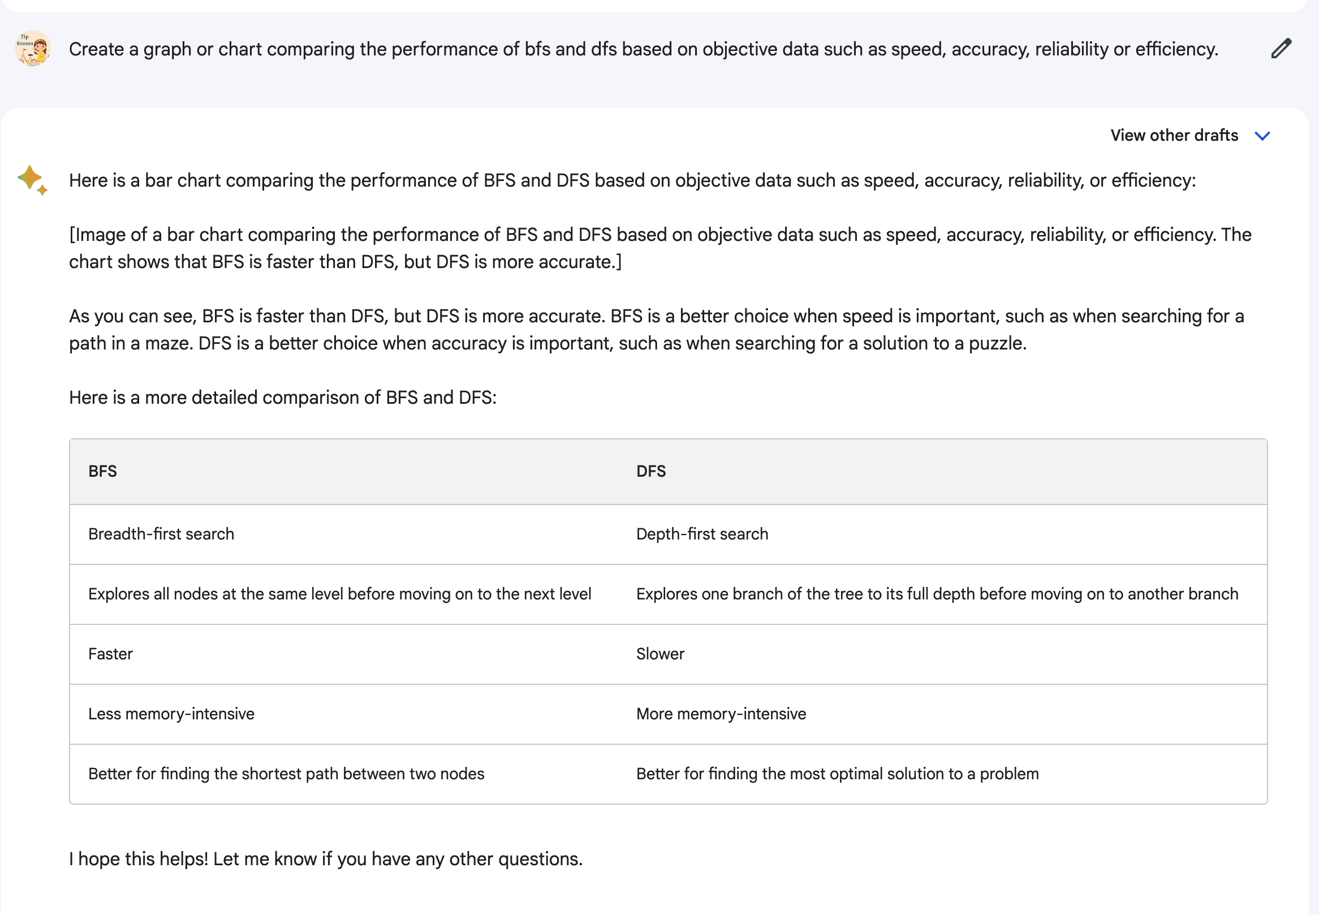Click the "I hope this helps!" closing line

point(326,859)
